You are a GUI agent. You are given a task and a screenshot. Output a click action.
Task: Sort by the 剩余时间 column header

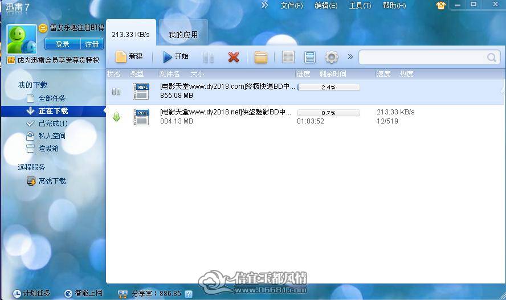point(333,74)
